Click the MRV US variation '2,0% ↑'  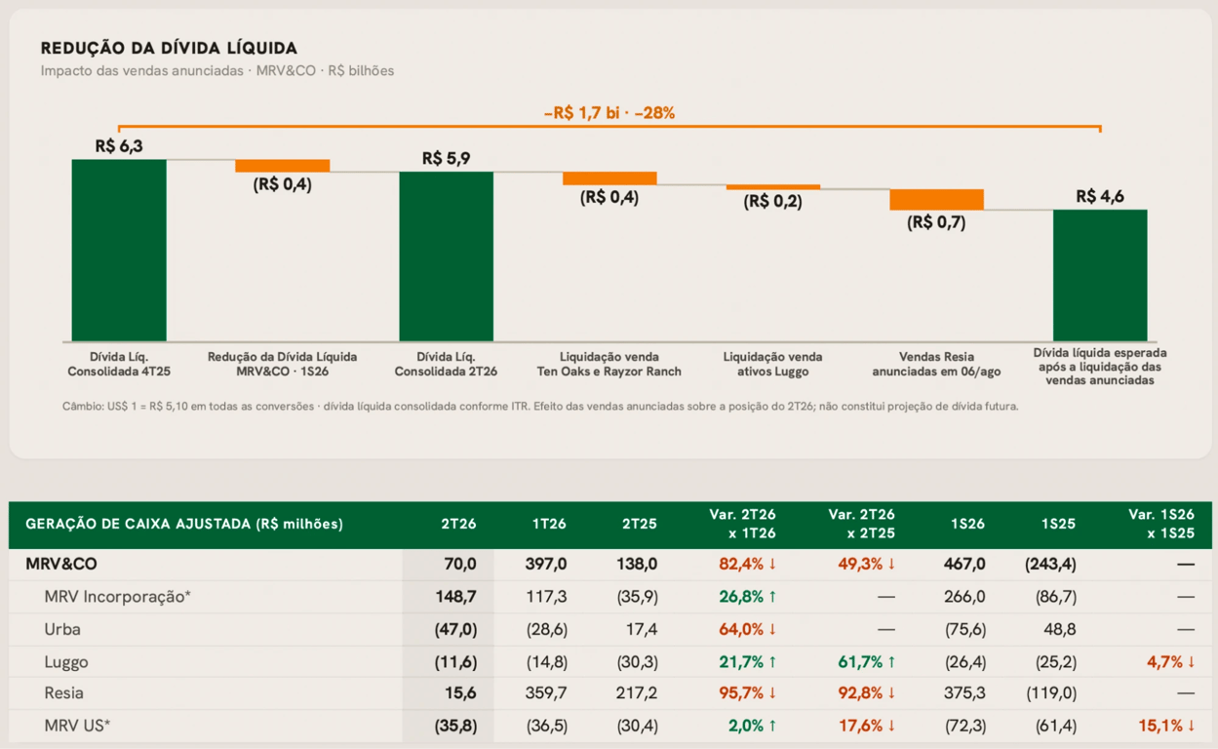click(753, 726)
